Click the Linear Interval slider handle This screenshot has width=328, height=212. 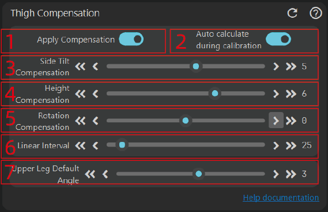point(122,145)
